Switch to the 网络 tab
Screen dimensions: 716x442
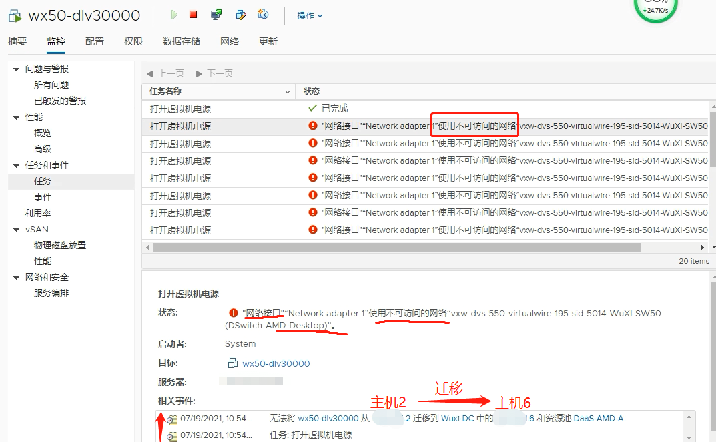(x=229, y=41)
